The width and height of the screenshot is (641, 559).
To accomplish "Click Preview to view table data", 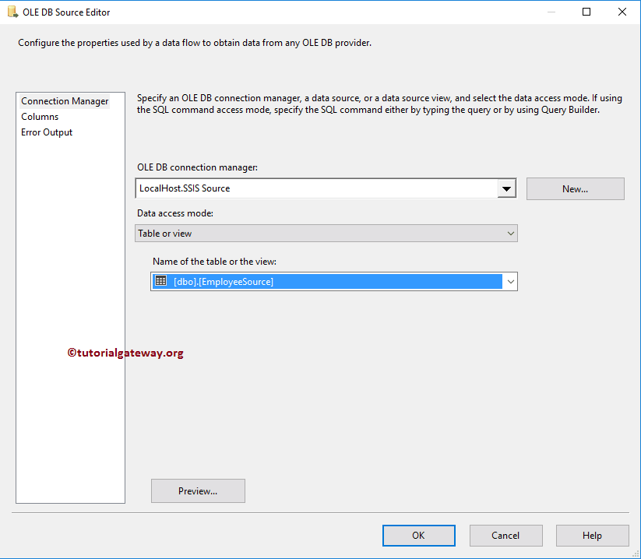I will [197, 490].
